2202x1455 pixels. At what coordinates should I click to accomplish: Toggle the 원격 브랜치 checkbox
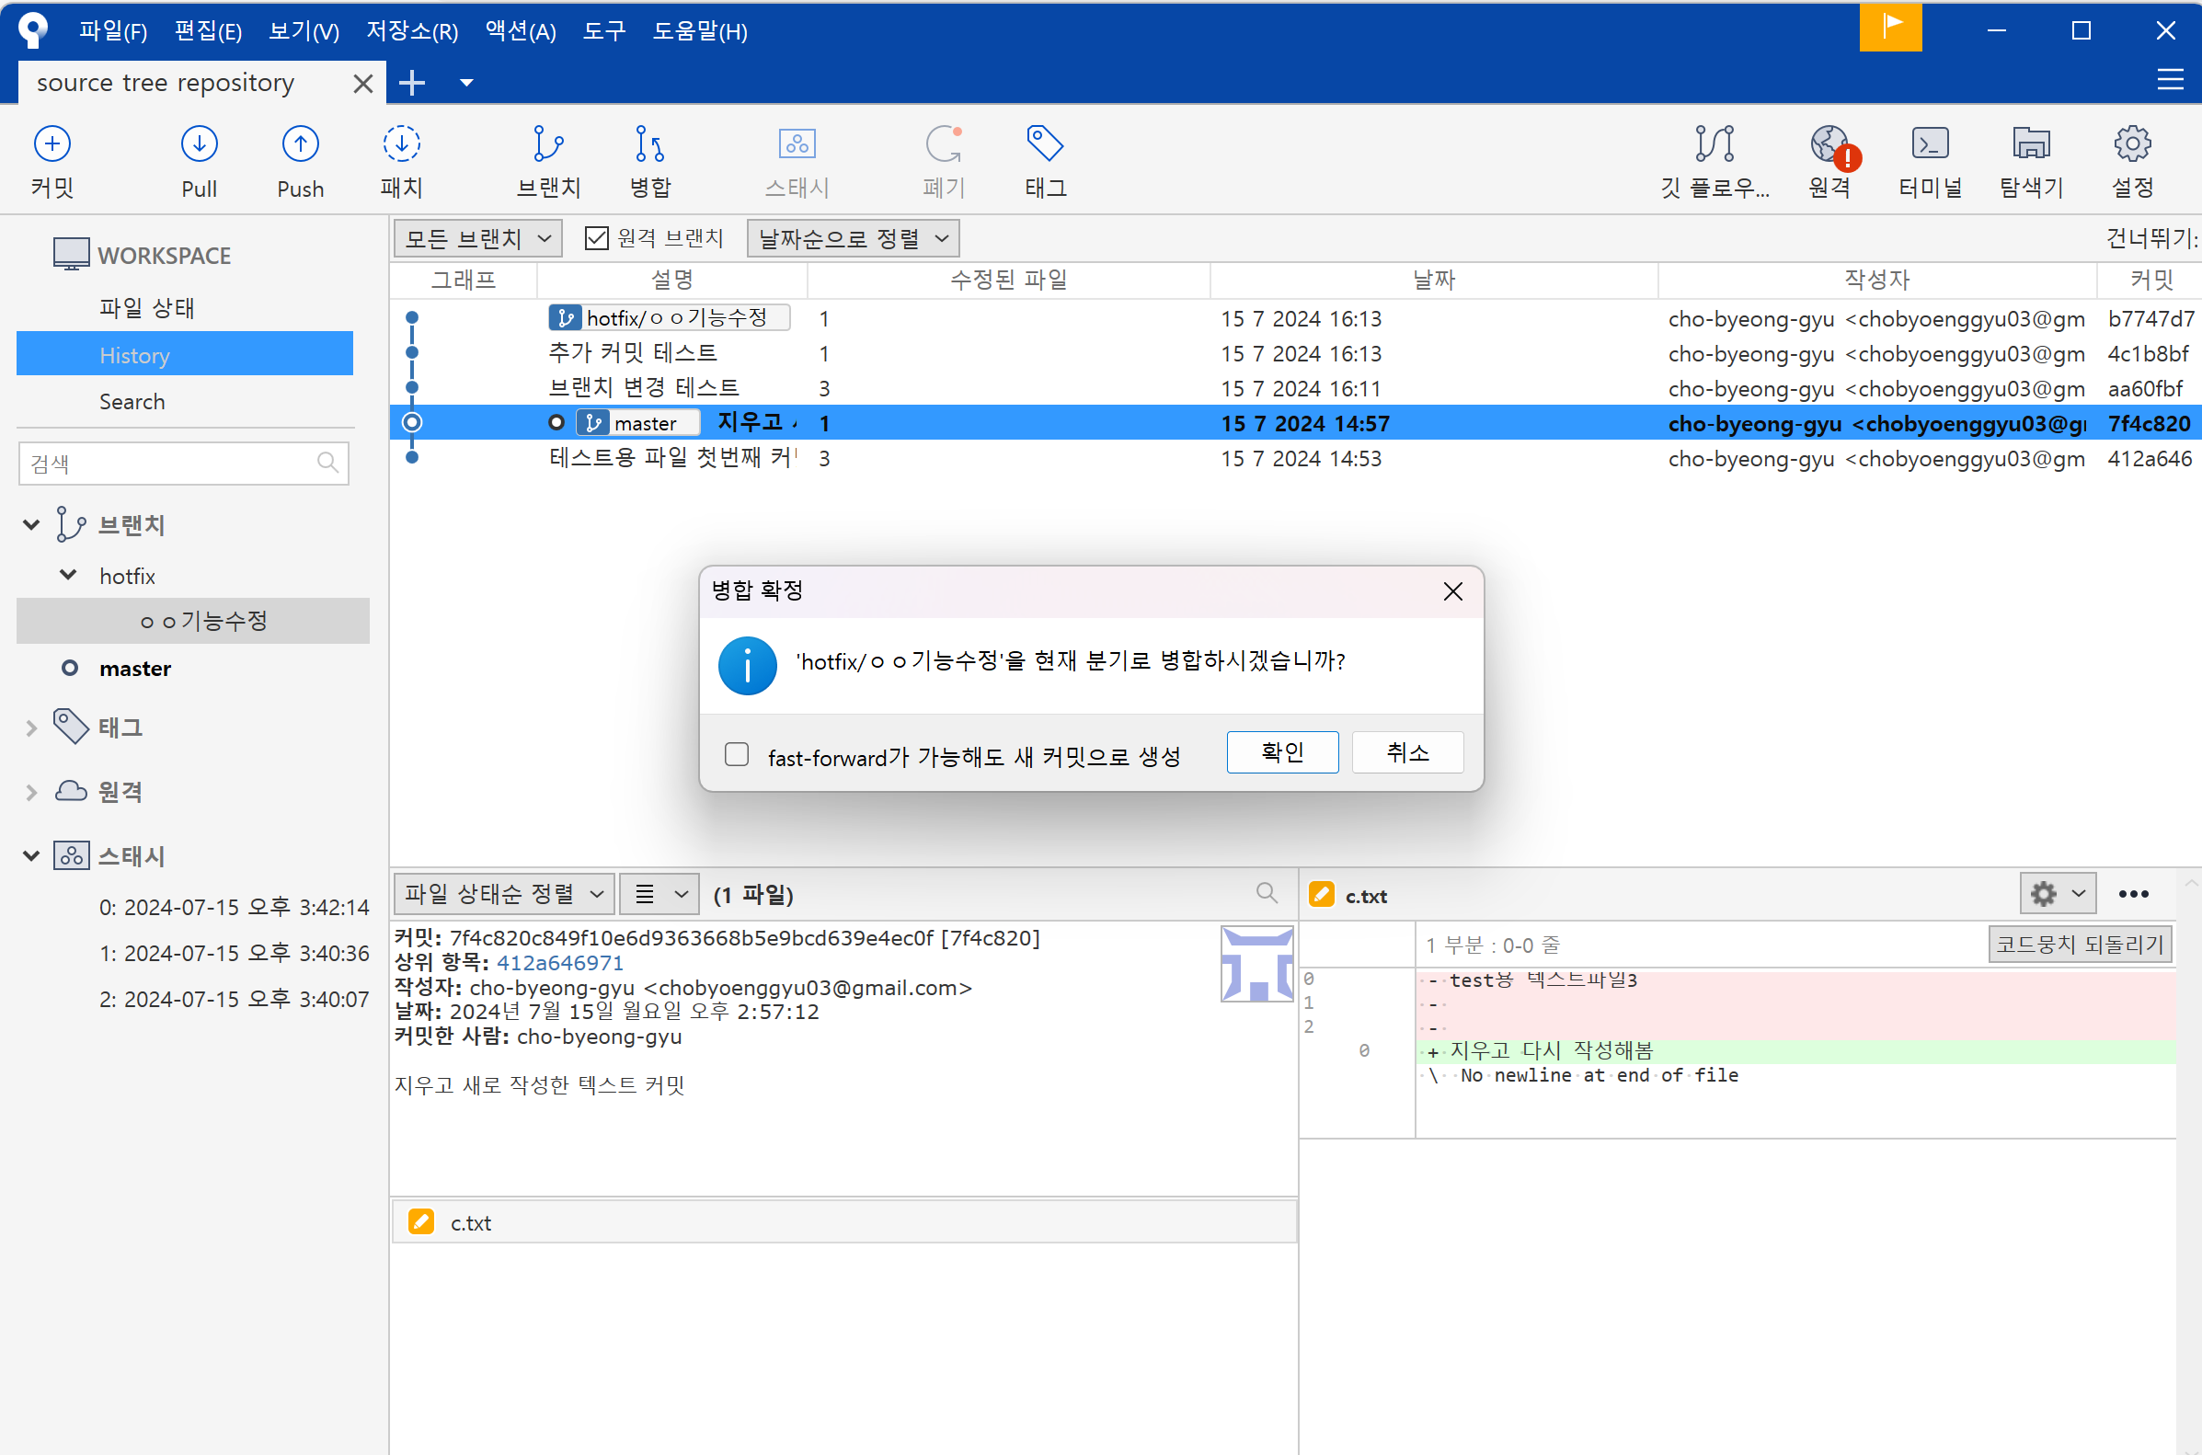pyautogui.click(x=597, y=238)
